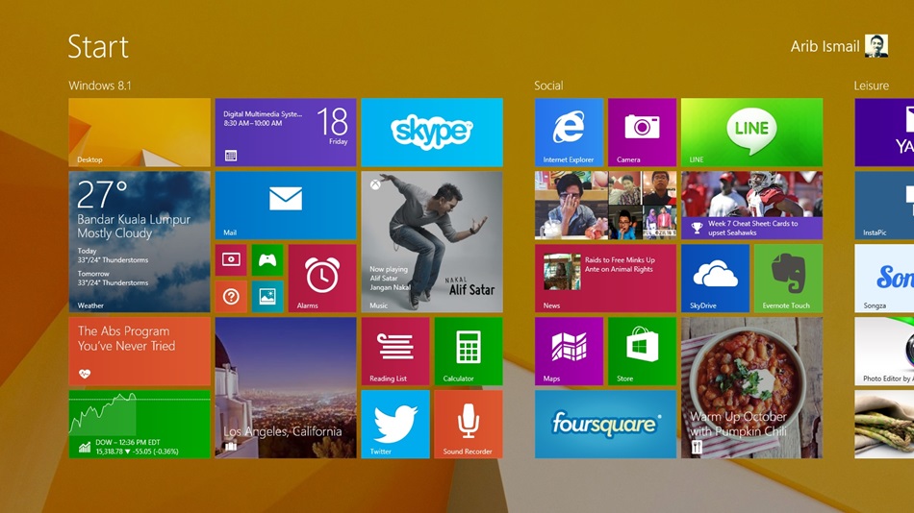Screen dimensions: 914x513
Task: Open the Sports tile about Seahawks
Action: click(752, 205)
